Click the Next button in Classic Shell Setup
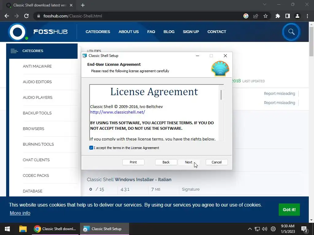 (189, 162)
